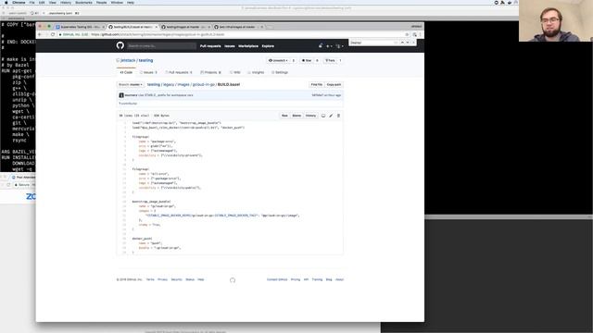Open the Pull requests repository tab
The height and width of the screenshot is (333, 593).
click(179, 72)
